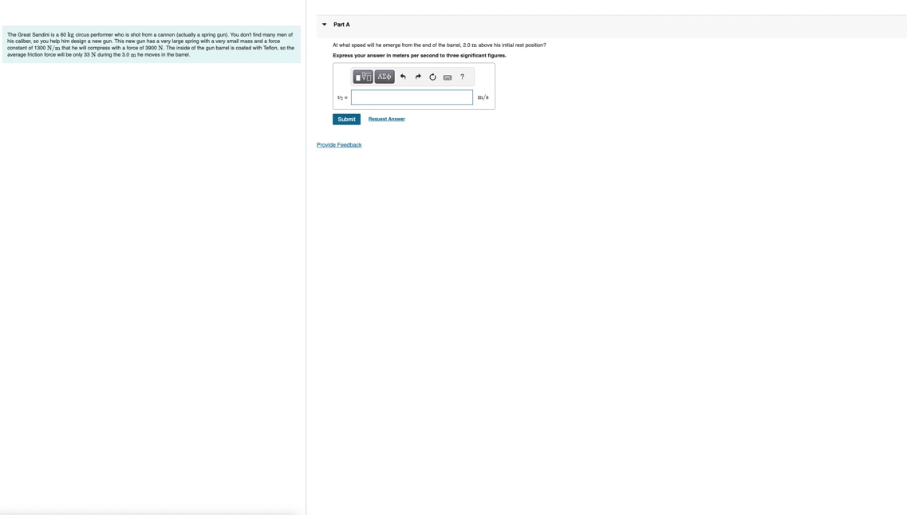Screen dimensions: 907x515
Task: Click inside the v2 answer input box
Action: click(412, 96)
